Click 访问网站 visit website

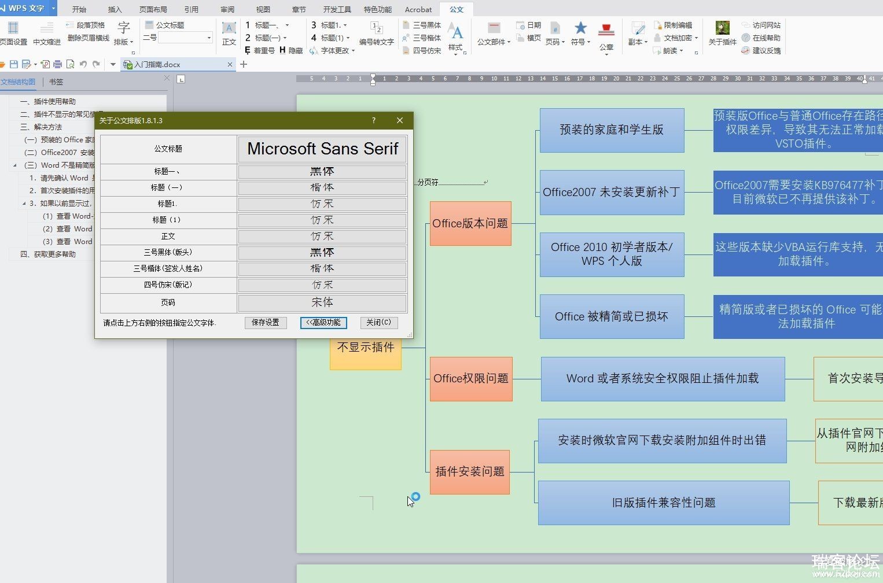point(761,25)
